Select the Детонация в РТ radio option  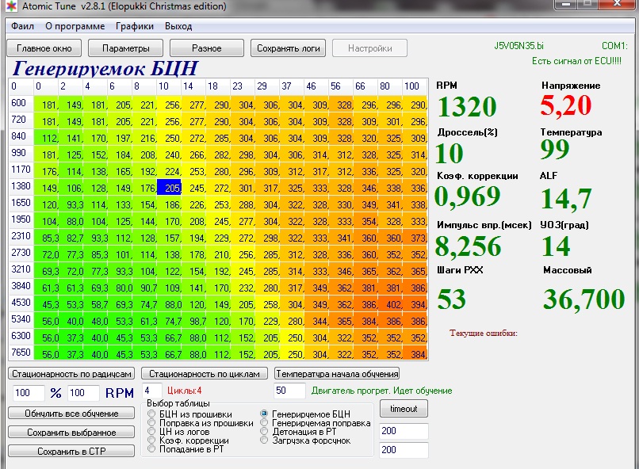[266, 432]
